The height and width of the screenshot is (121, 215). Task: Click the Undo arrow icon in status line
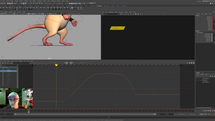click(x=14, y=3)
